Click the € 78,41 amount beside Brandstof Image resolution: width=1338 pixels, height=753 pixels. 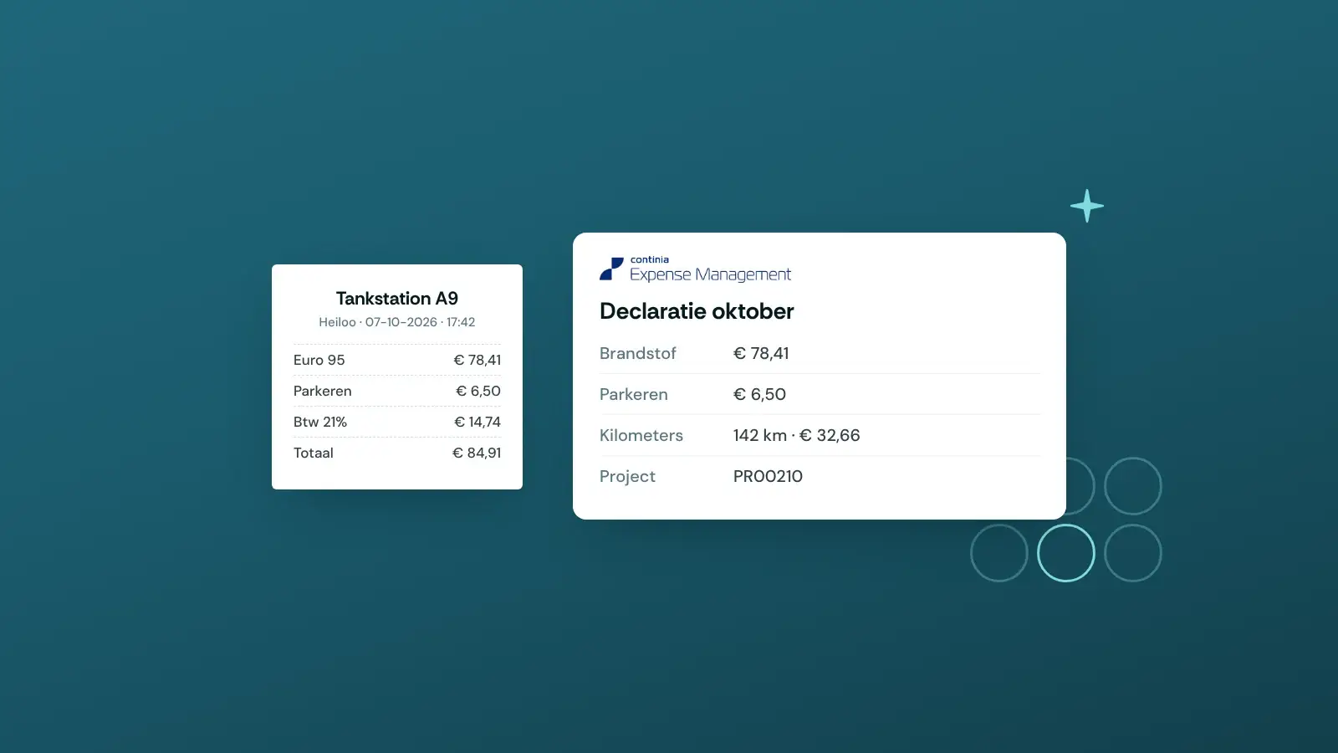click(x=761, y=353)
